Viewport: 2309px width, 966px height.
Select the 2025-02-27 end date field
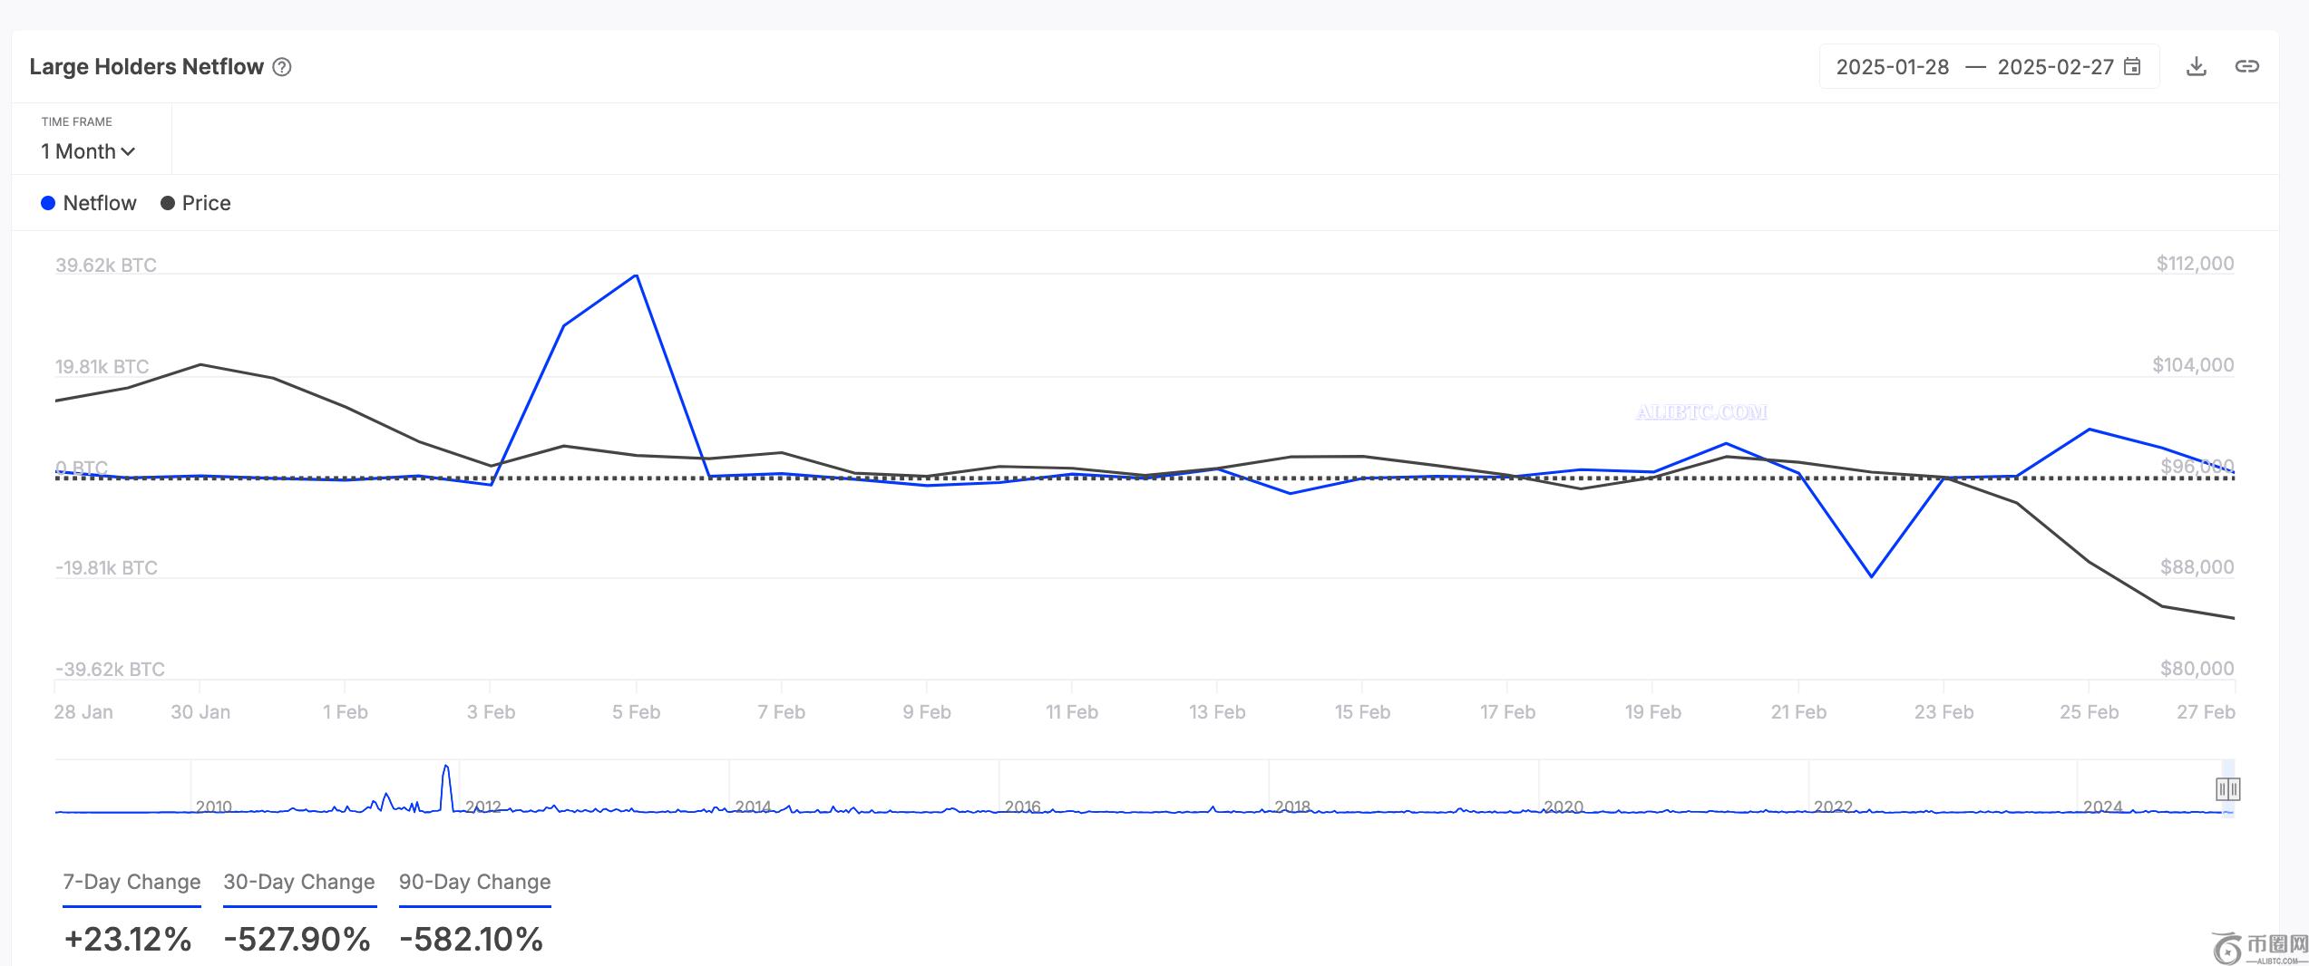pos(2054,67)
